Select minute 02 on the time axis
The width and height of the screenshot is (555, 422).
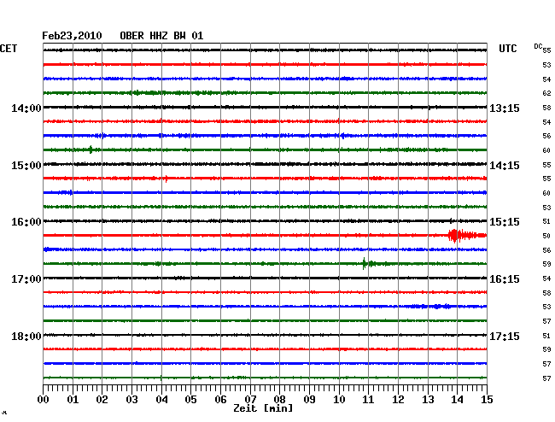pyautogui.click(x=102, y=399)
